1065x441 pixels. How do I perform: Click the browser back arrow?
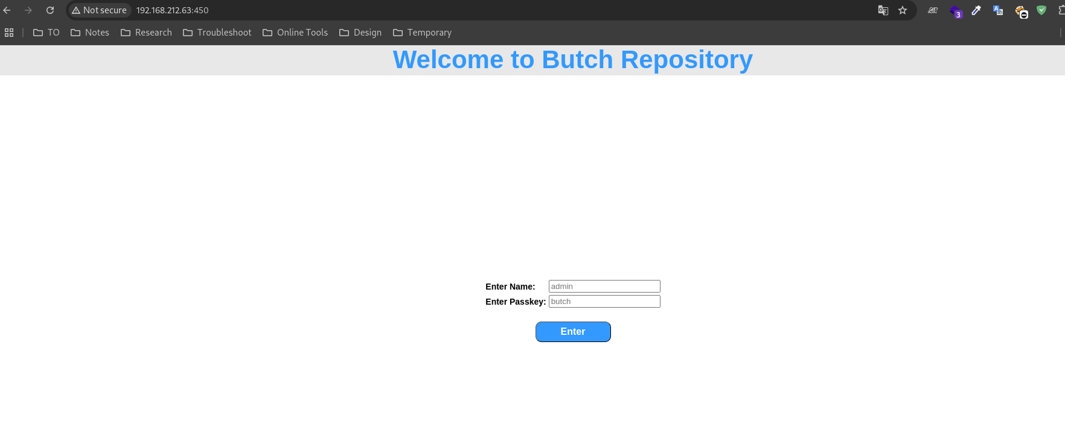click(7, 10)
